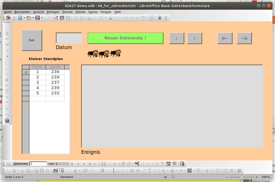Click the Form Navigator icon in sidebar

click(7, 121)
